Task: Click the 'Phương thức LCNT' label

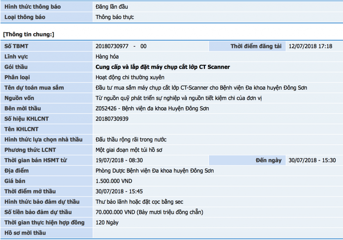Action: 30,150
